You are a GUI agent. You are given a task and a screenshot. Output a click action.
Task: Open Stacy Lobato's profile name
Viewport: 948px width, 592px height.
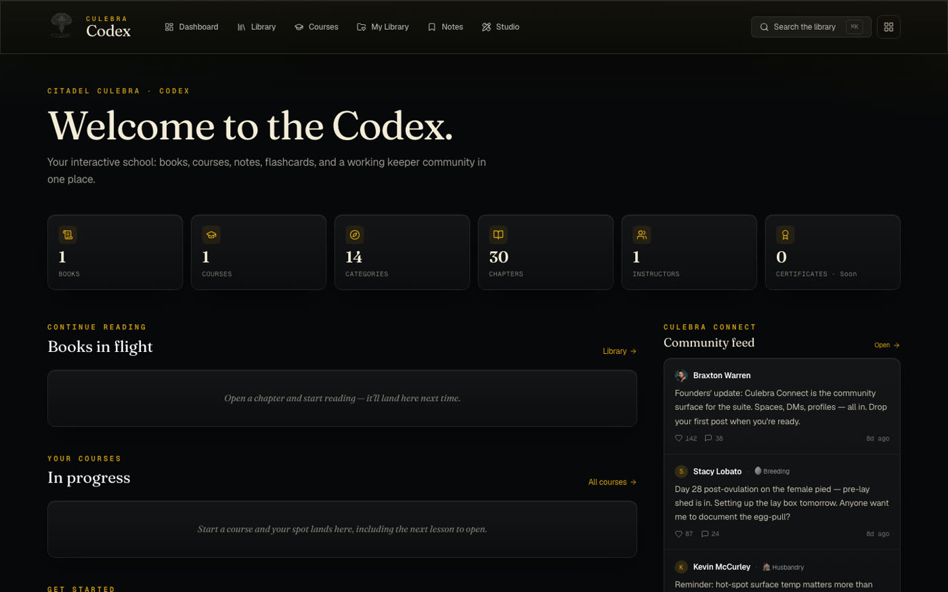point(717,472)
